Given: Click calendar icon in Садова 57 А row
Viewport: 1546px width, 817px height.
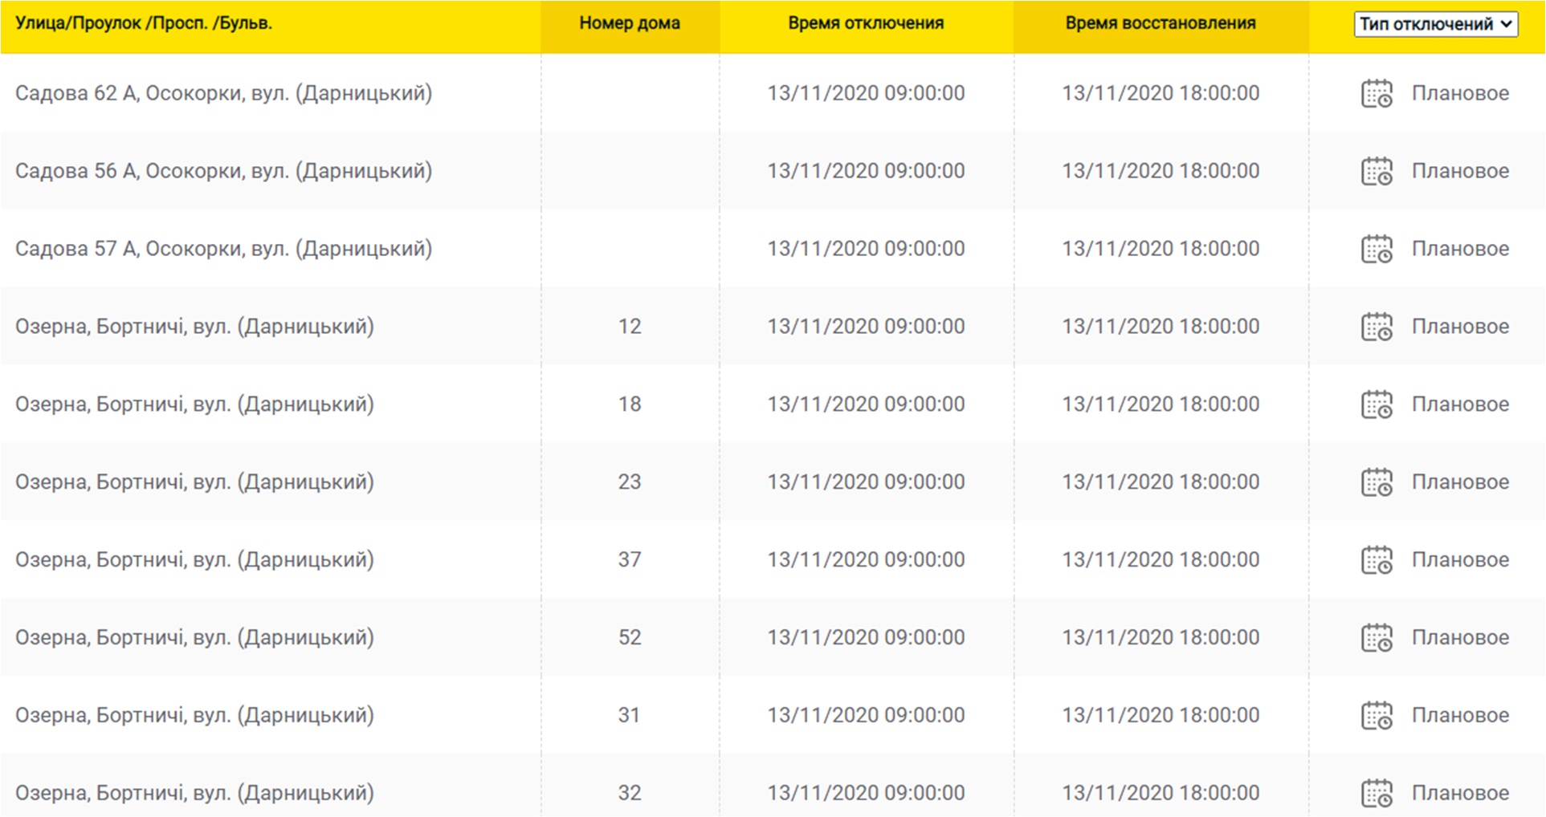Looking at the screenshot, I should point(1377,249).
